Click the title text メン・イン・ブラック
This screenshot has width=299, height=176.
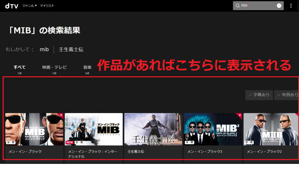click(25, 152)
